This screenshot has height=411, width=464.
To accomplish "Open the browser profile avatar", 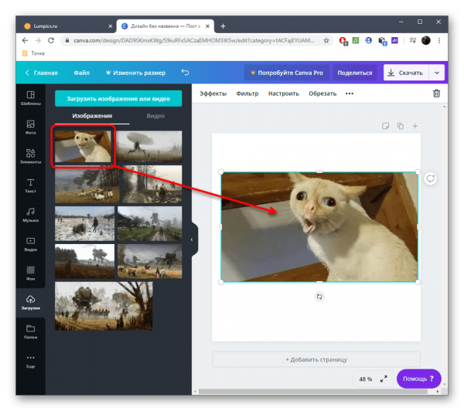I will (426, 40).
